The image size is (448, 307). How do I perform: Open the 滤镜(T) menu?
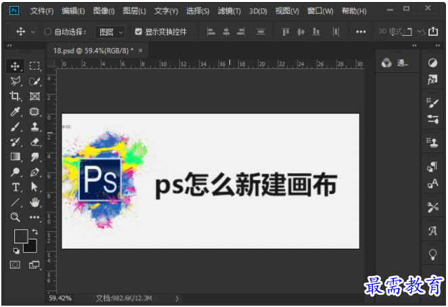[x=229, y=11]
